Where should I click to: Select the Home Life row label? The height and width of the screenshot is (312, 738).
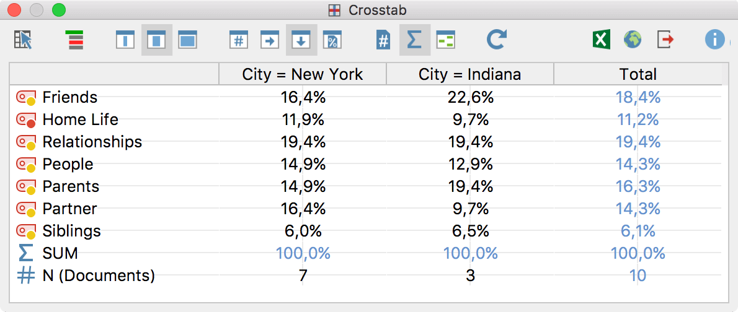coord(81,119)
